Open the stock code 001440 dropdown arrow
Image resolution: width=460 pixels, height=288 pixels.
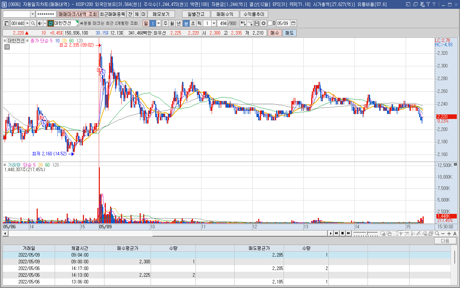[x=27, y=23]
